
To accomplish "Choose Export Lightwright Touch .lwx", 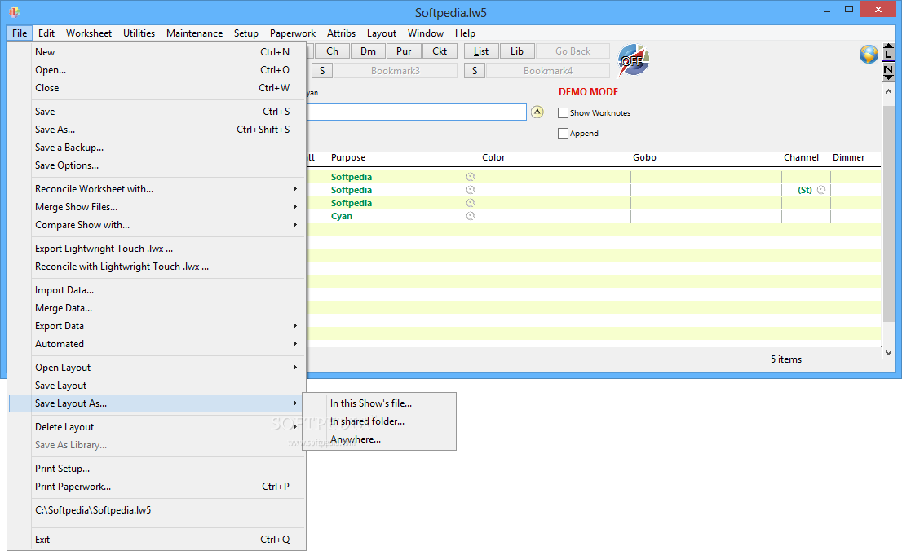I will (157, 249).
